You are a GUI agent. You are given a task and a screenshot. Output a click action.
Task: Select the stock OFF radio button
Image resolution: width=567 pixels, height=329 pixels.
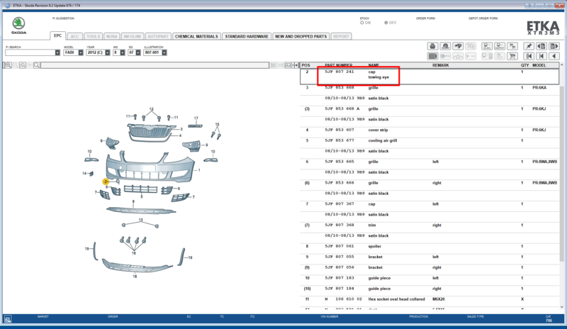[386, 23]
